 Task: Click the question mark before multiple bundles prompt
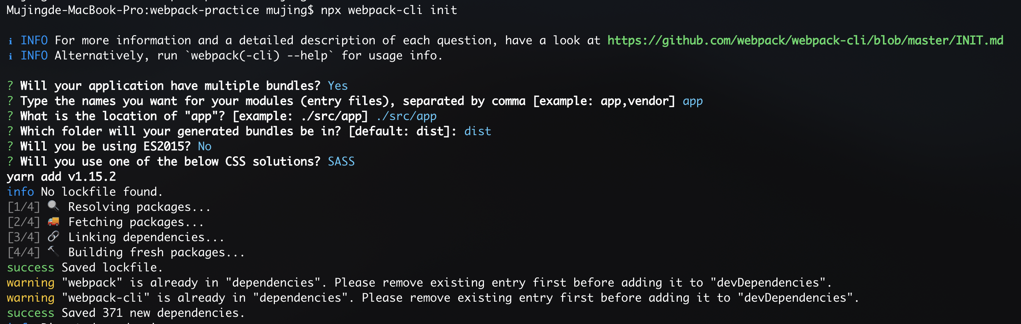(x=10, y=86)
